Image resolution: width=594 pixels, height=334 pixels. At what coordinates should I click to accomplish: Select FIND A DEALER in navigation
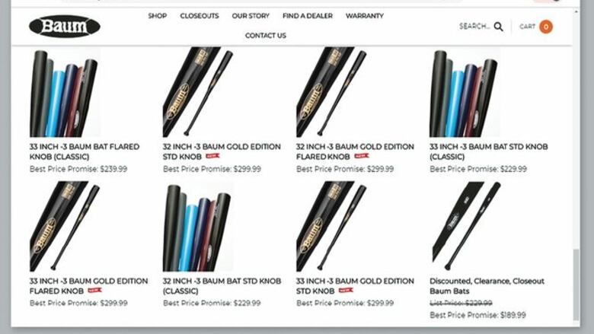(x=308, y=16)
